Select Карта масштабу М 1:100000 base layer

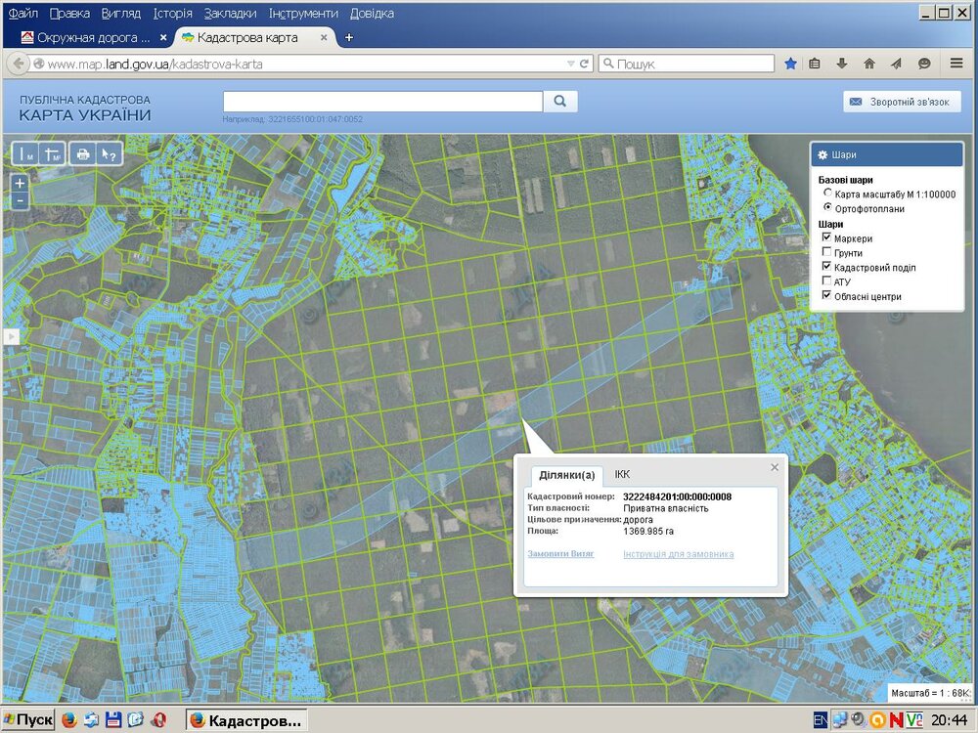tap(827, 194)
